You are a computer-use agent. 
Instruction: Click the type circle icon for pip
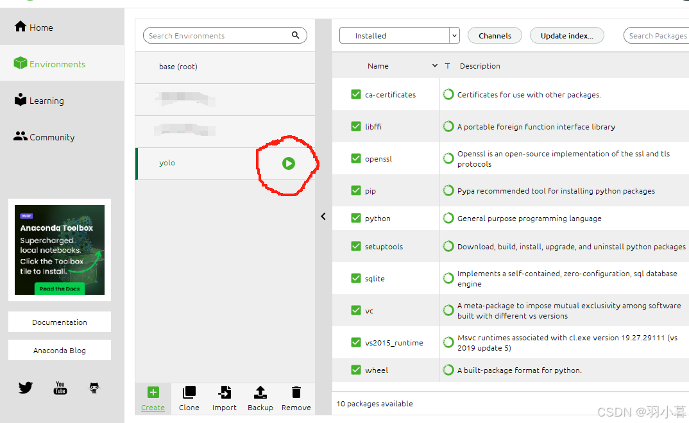(448, 190)
